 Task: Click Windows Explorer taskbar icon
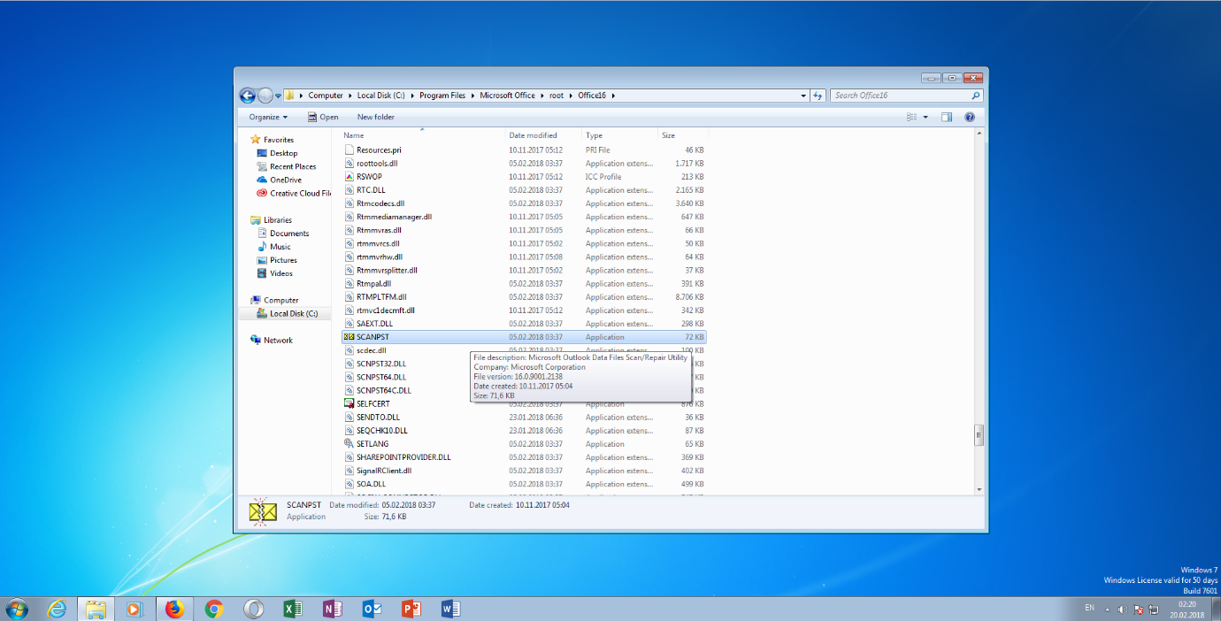click(96, 609)
